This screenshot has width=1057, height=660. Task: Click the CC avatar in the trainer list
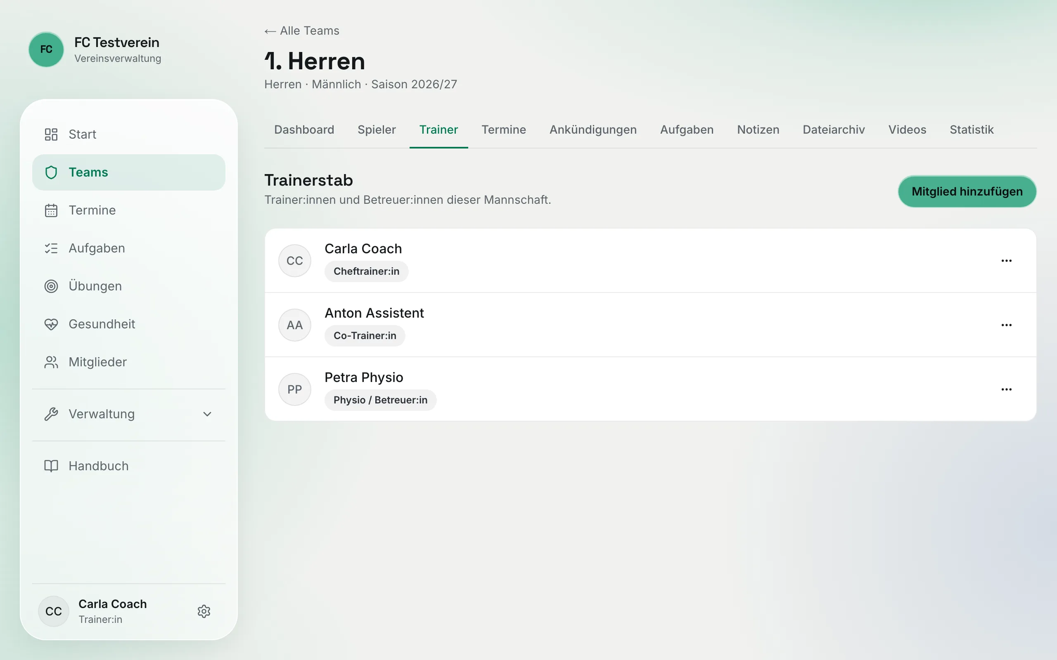click(295, 261)
